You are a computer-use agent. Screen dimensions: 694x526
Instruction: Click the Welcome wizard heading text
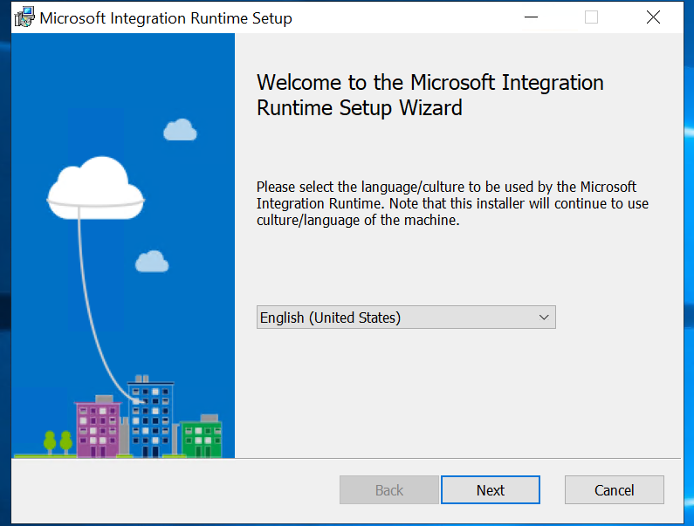429,95
